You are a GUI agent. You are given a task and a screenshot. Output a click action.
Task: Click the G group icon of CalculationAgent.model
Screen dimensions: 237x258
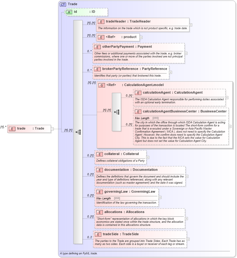102,85
